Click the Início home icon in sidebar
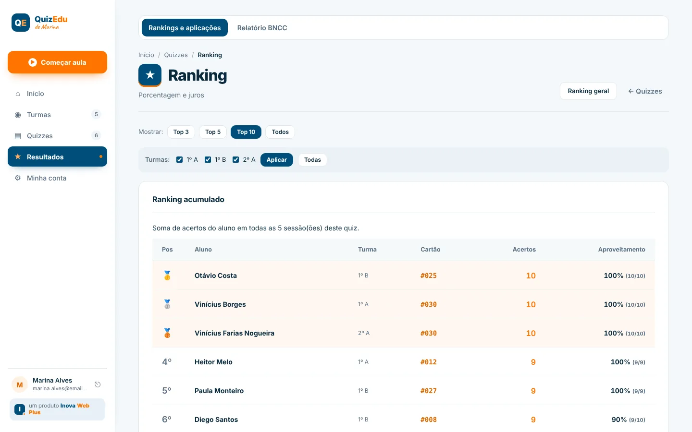Image resolution: width=692 pixels, height=432 pixels. click(18, 94)
